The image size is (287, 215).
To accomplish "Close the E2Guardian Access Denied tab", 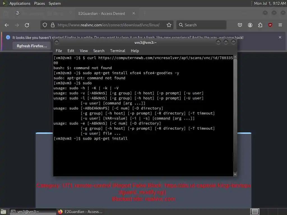I will (x=134, y=13).
